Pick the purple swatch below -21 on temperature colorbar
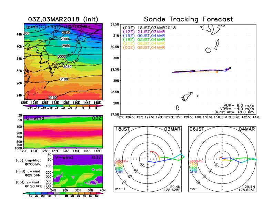This screenshot has width=273, height=211. tap(27, 106)
